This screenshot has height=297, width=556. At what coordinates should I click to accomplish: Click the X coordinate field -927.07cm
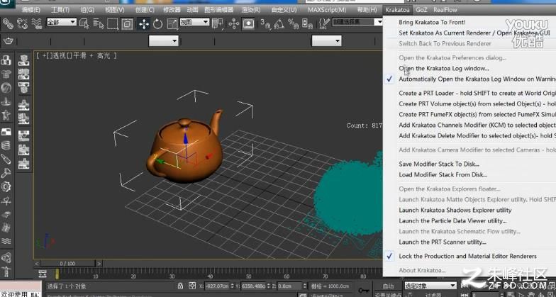pyautogui.click(x=217, y=286)
